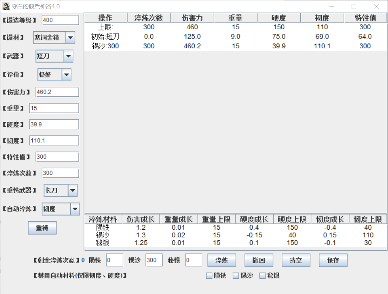Click the 锡沙 quantity input field
Viewport: 388px width, 294px height.
tap(154, 260)
